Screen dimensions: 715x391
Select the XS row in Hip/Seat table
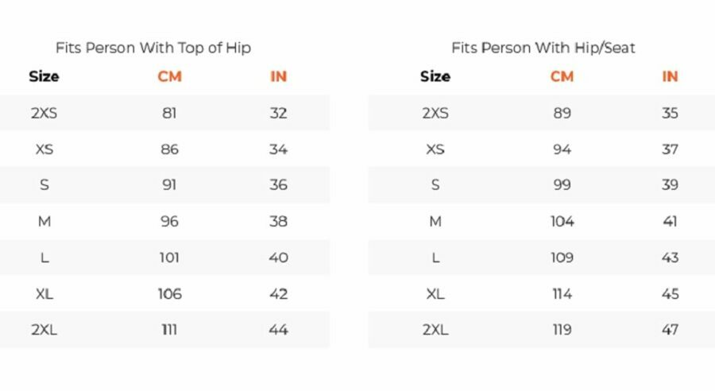point(541,149)
